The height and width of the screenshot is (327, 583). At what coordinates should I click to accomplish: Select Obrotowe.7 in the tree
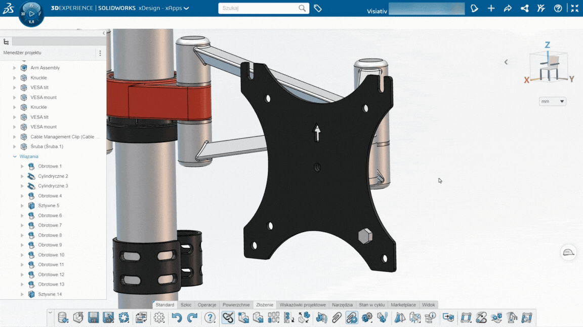pyautogui.click(x=50, y=225)
